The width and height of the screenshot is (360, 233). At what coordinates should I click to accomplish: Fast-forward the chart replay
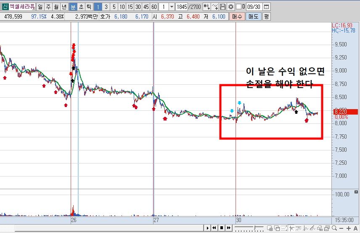coord(229,228)
